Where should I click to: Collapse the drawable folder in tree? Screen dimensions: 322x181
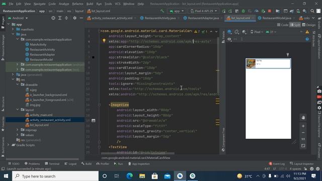click(x=18, y=84)
